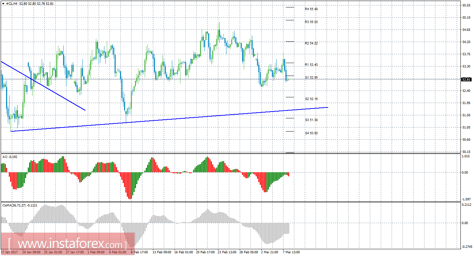
Task: Click the -0.2745 value on OsMA scale
Action: pos(467,247)
